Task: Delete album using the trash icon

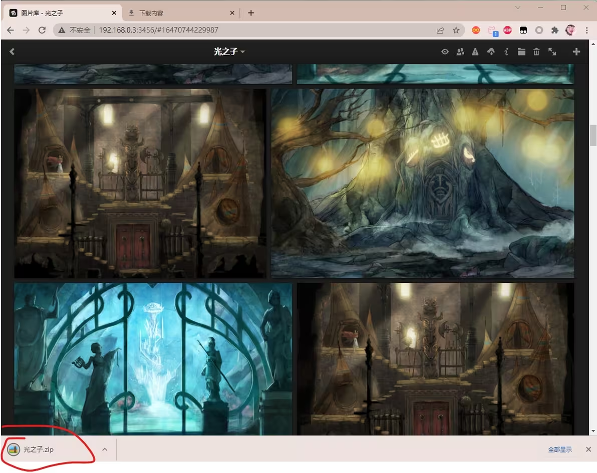Action: [x=536, y=52]
